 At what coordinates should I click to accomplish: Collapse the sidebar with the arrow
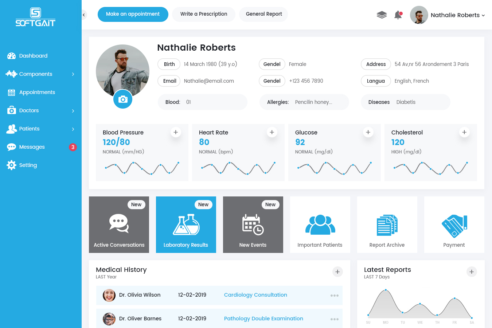84,15
